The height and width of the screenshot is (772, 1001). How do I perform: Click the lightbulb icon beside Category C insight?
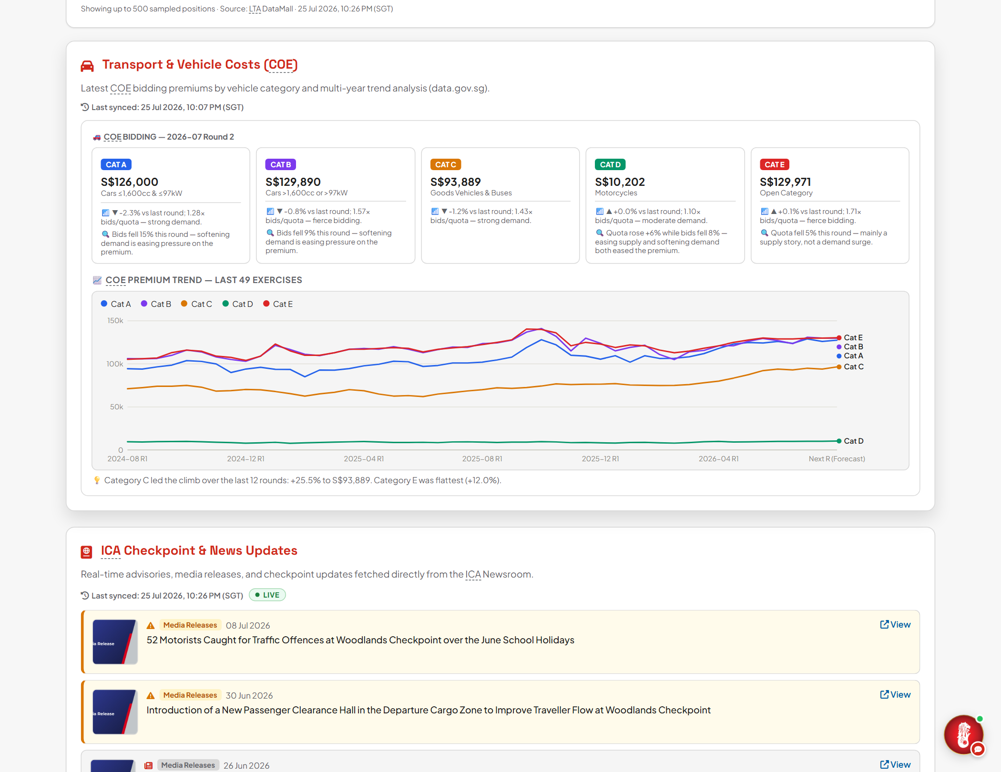point(97,480)
